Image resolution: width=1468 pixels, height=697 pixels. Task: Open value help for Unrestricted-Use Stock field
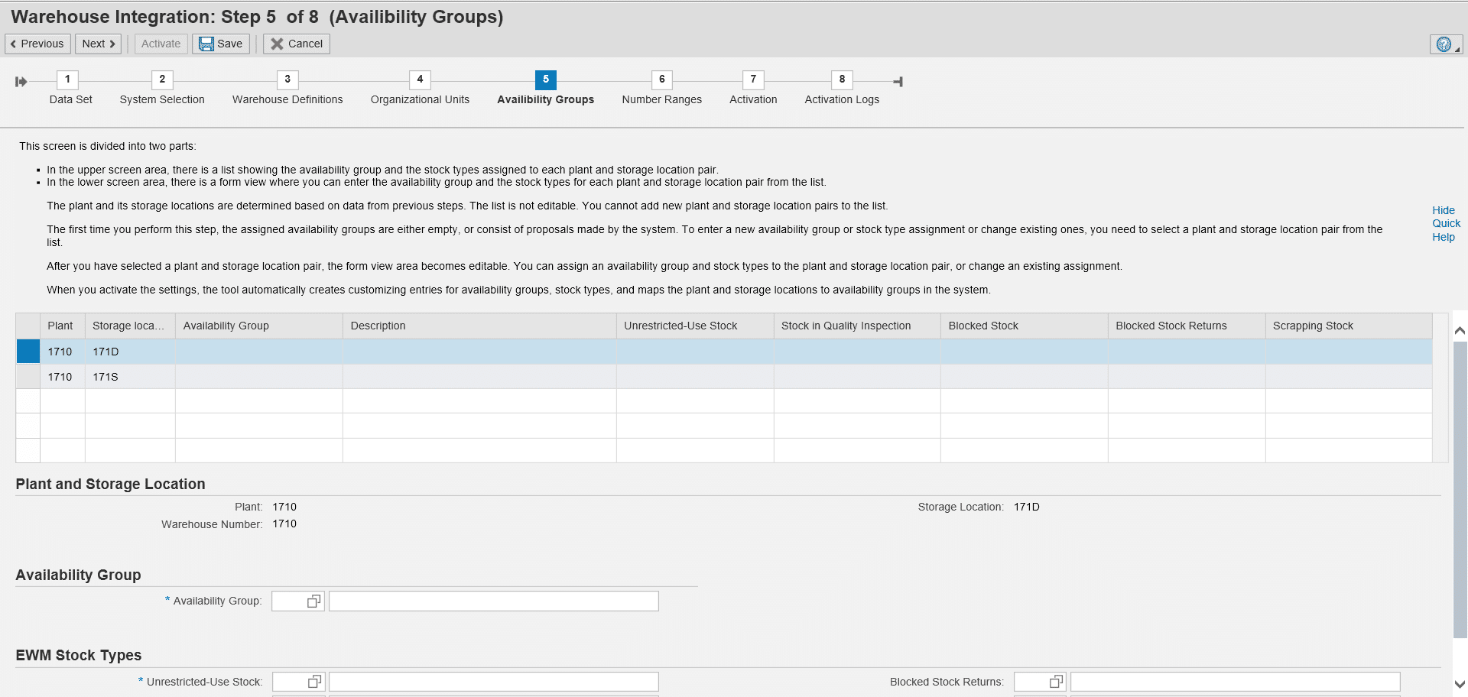tap(314, 682)
